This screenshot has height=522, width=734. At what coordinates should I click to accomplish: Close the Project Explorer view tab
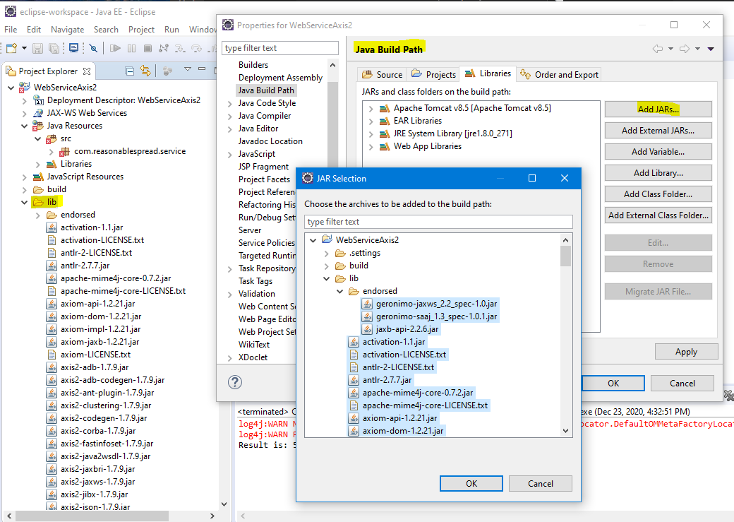(x=87, y=71)
